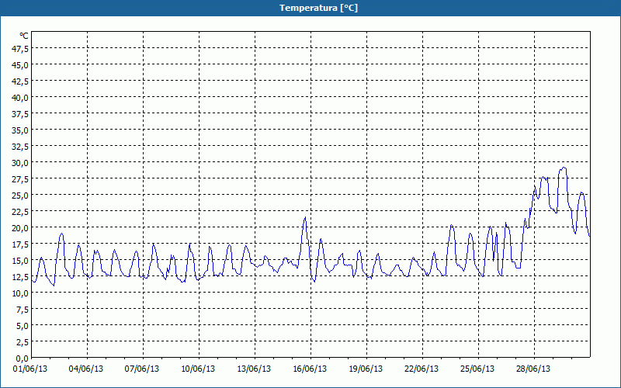Click the 'Temperatura [°C]' chart title
Viewport: 621px width, 388px height.
(x=318, y=8)
